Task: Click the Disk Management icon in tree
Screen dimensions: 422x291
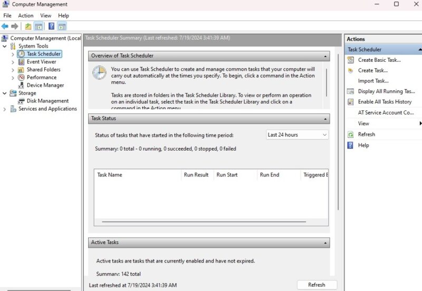Action: point(21,101)
